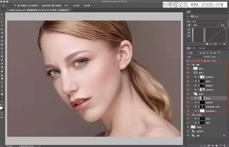Click the 适合屏幕 fit screen button

click(76, 6)
